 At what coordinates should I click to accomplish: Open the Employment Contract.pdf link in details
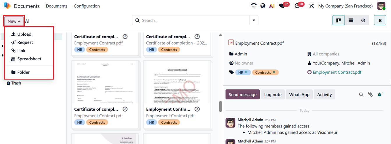(x=337, y=72)
